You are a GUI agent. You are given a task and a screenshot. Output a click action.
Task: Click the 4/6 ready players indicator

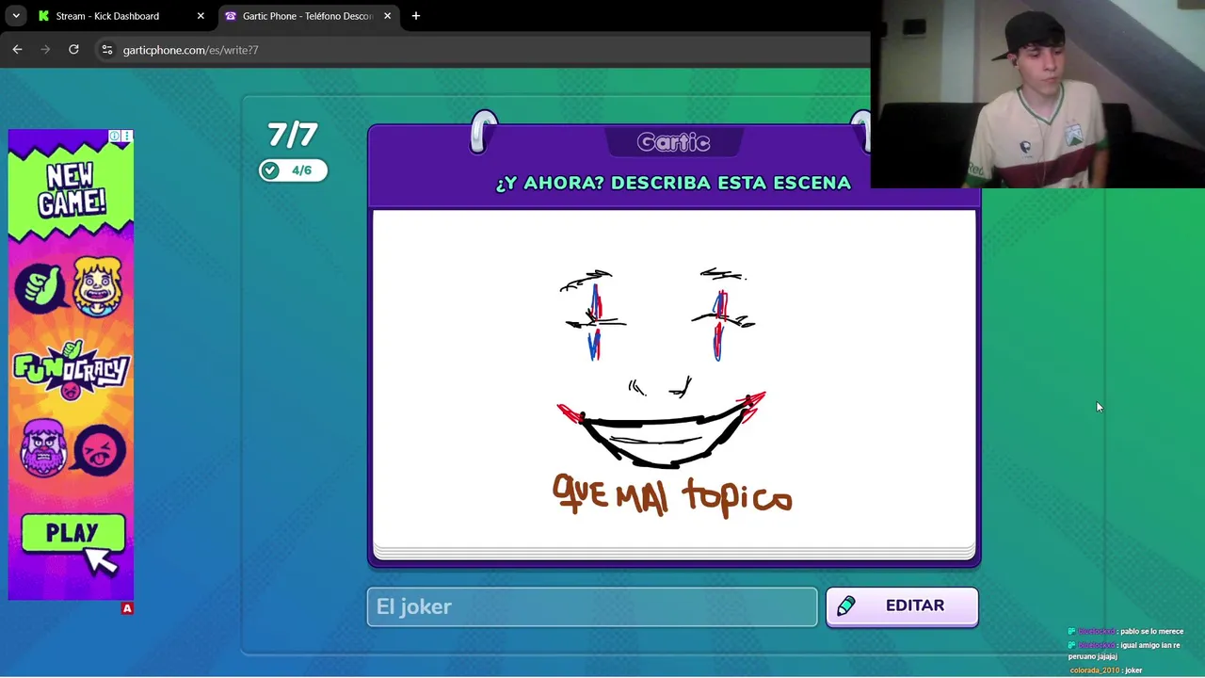click(x=293, y=170)
